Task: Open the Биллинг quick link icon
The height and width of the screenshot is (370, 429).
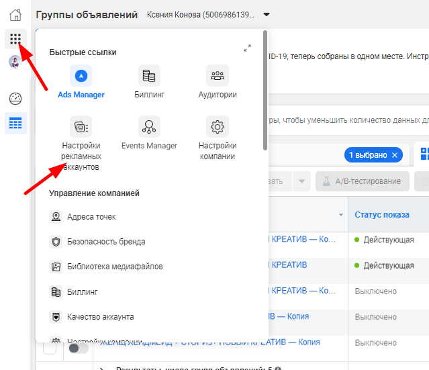Action: pyautogui.click(x=149, y=76)
